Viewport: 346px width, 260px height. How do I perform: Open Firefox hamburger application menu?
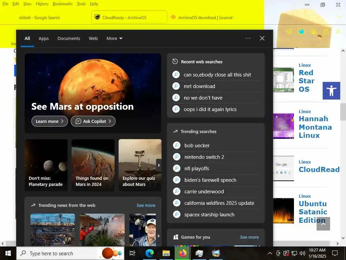[338, 31]
